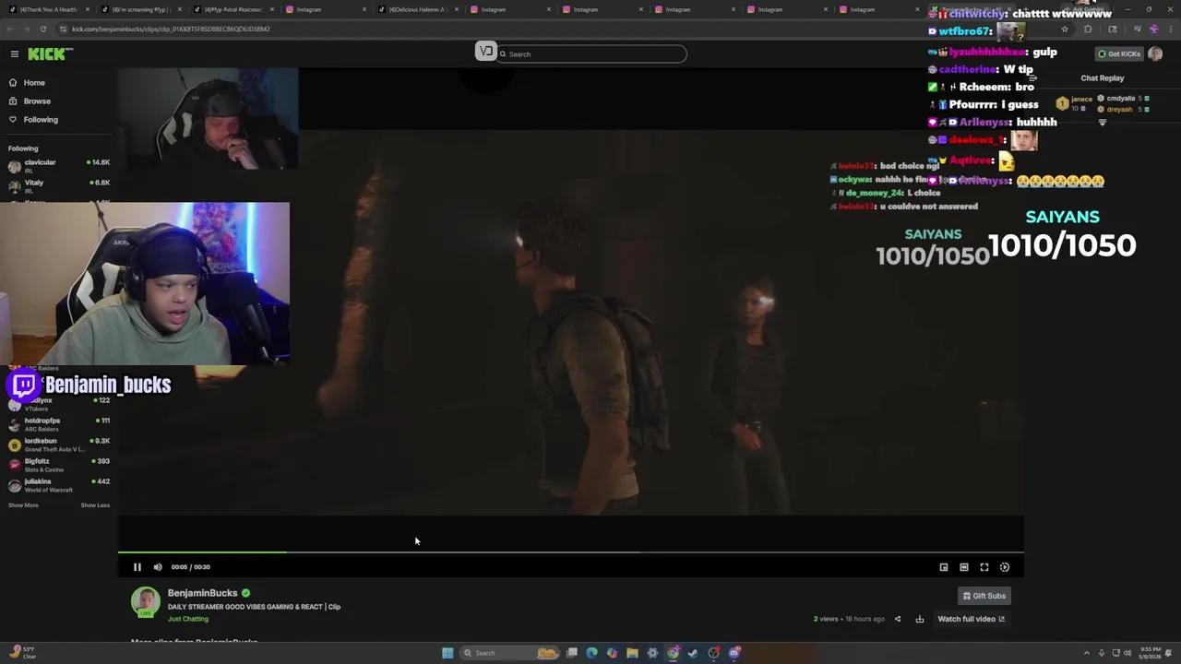Open the weather widget on taskbar
The image size is (1181, 664).
pos(22,653)
